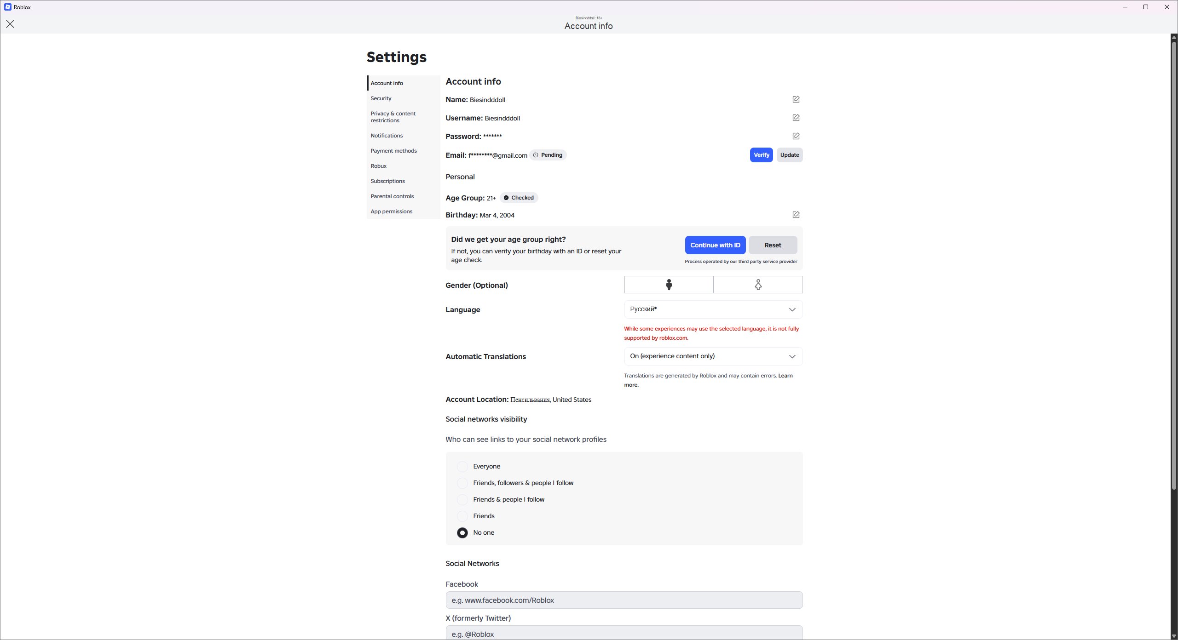The width and height of the screenshot is (1178, 640).
Task: Select the male gender icon
Action: coord(669,285)
